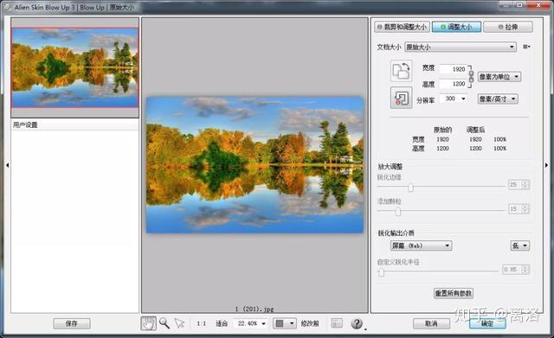The width and height of the screenshot is (554, 338).
Task: Select the hand pan tool
Action: pos(148,323)
